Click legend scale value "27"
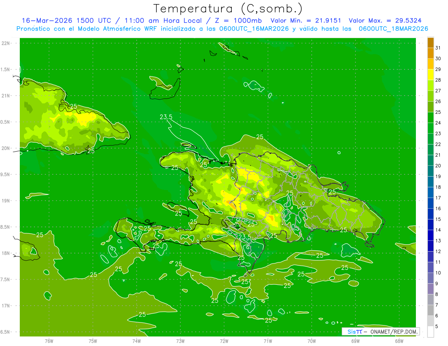Viewport: 448px width, 346px height. (438, 91)
